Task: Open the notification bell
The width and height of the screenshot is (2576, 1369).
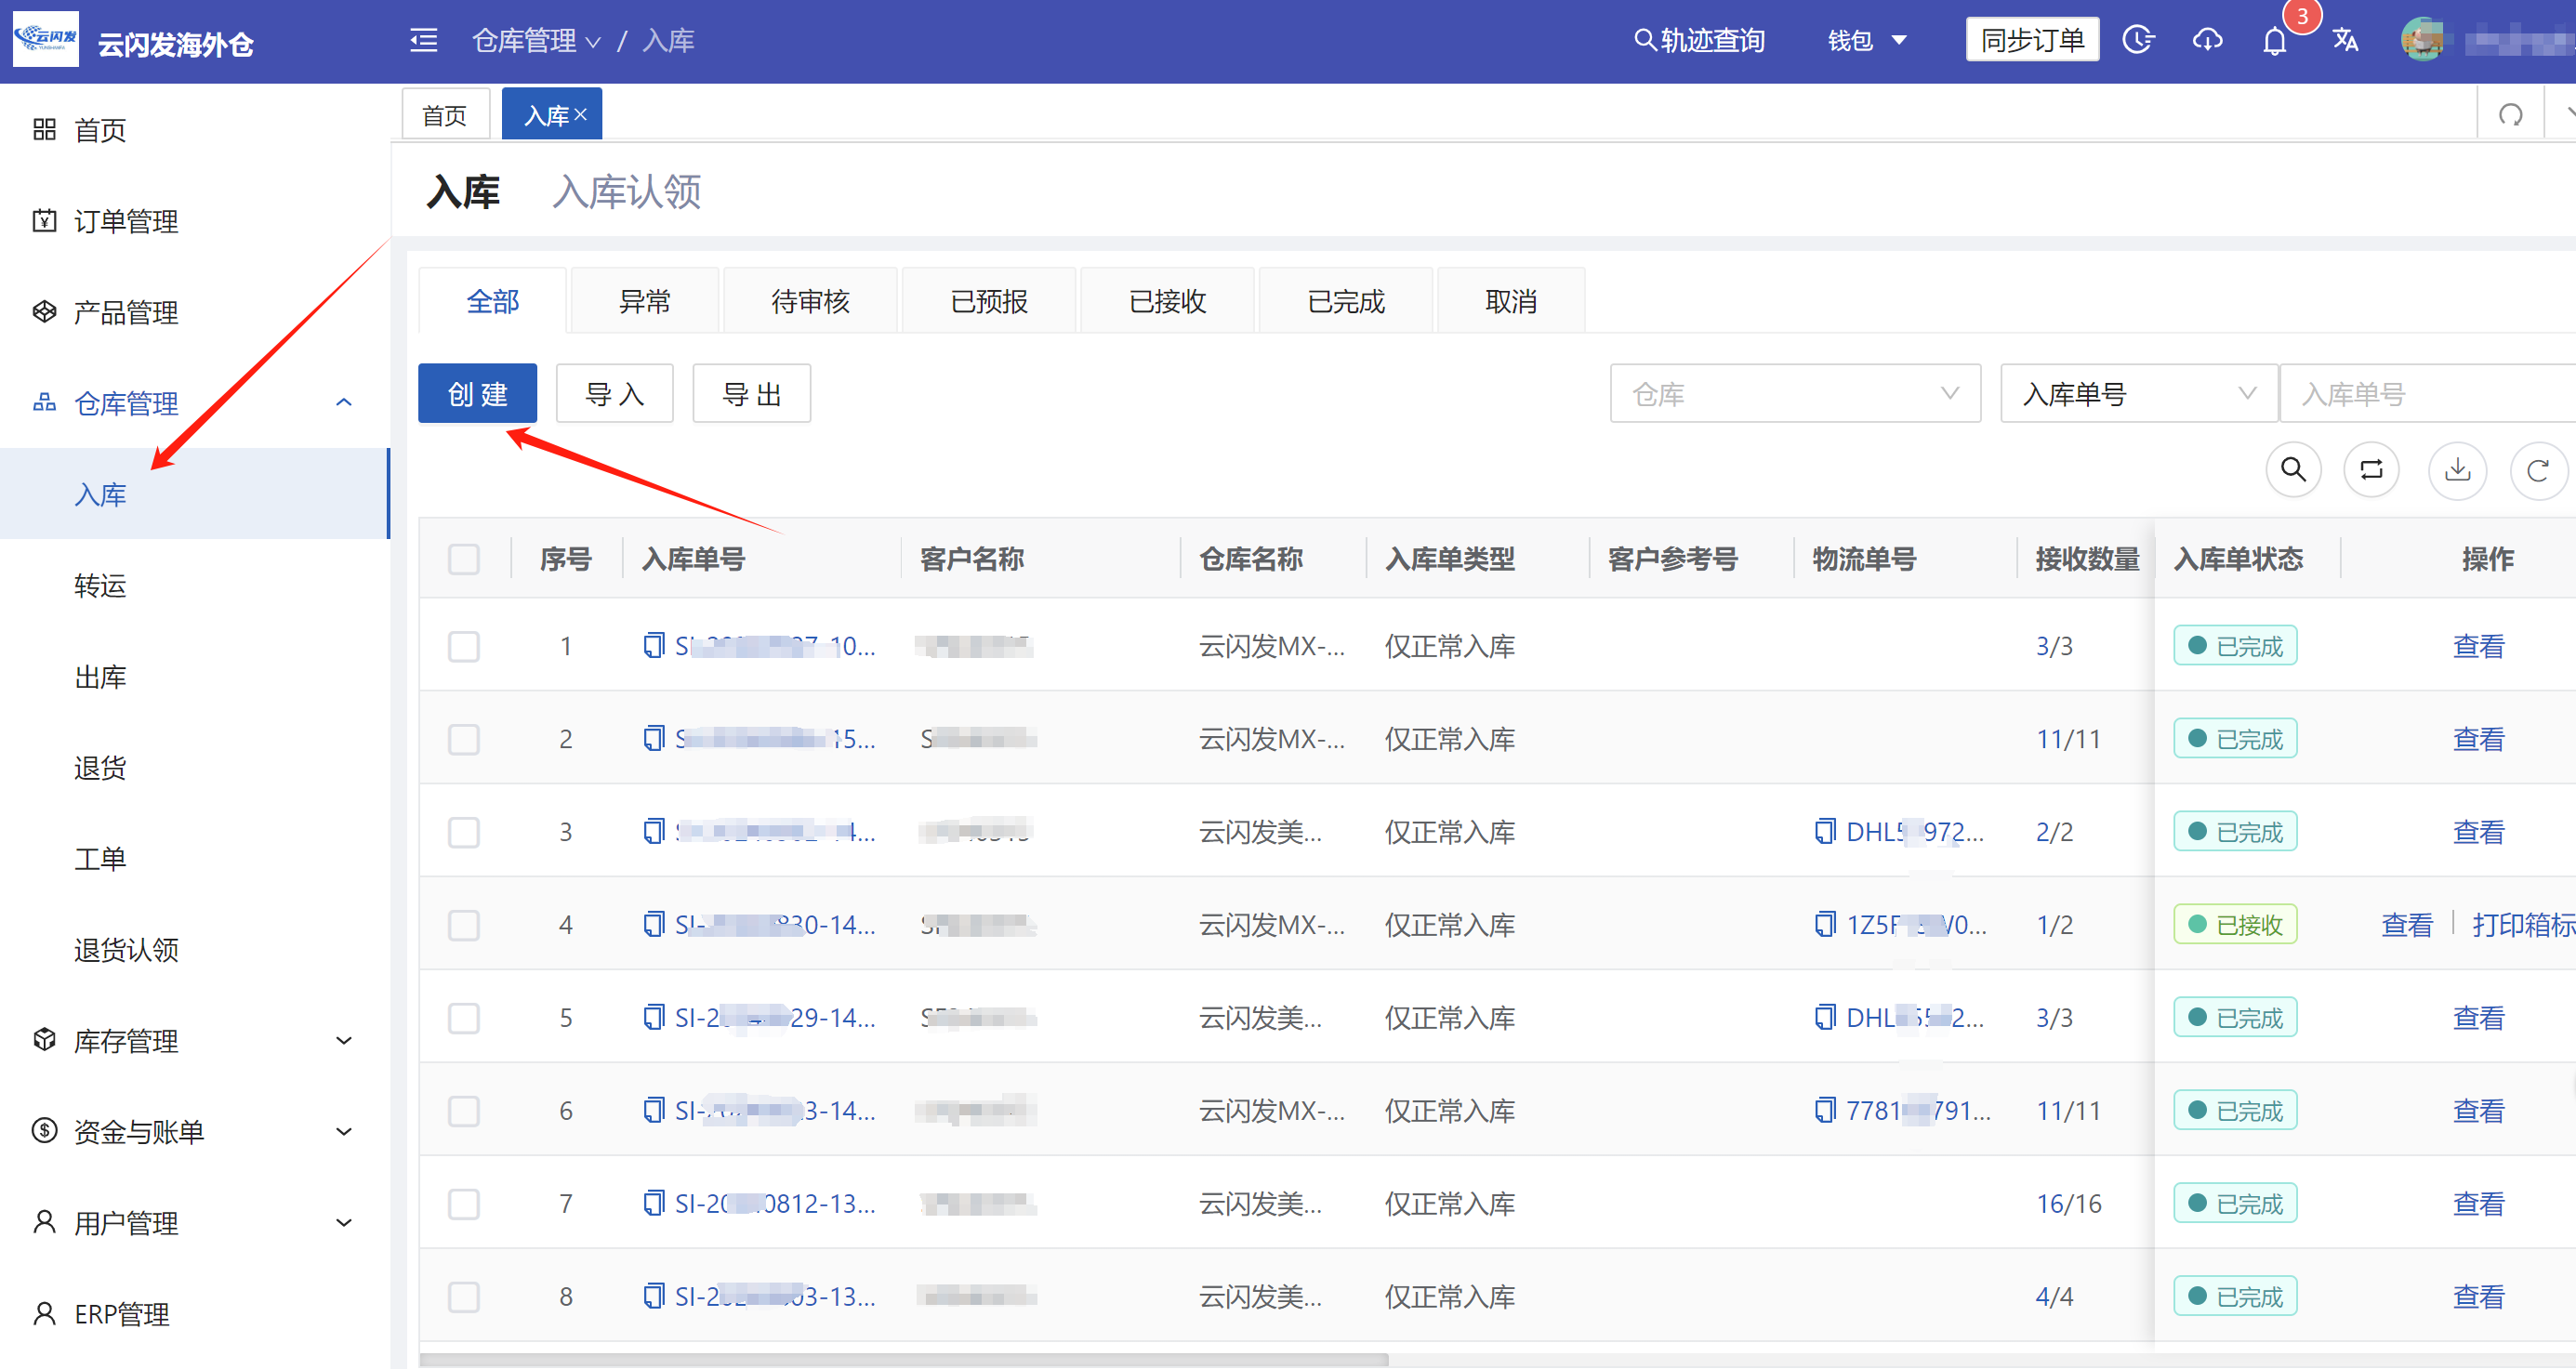Action: pyautogui.click(x=2275, y=41)
